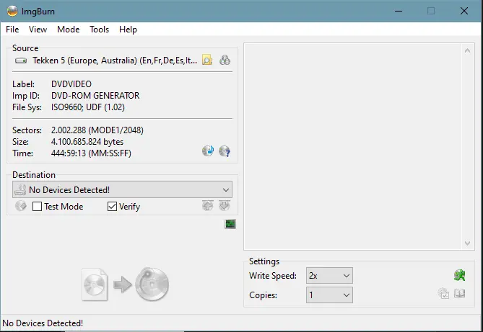Click the source drive icon beside Tekken 5
Viewport: 483px width, 332px height.
click(x=21, y=60)
